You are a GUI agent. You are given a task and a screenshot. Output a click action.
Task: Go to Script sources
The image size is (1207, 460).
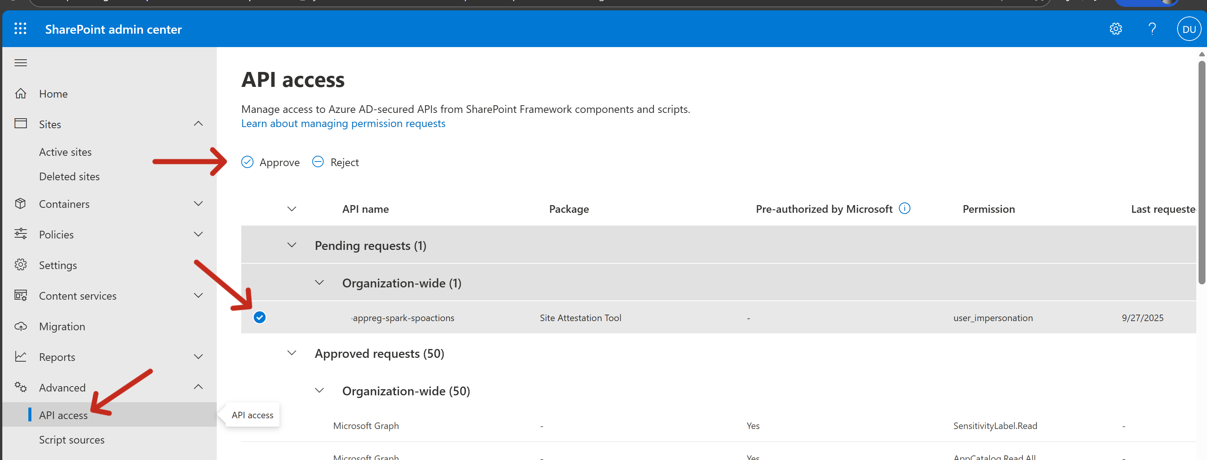point(72,440)
